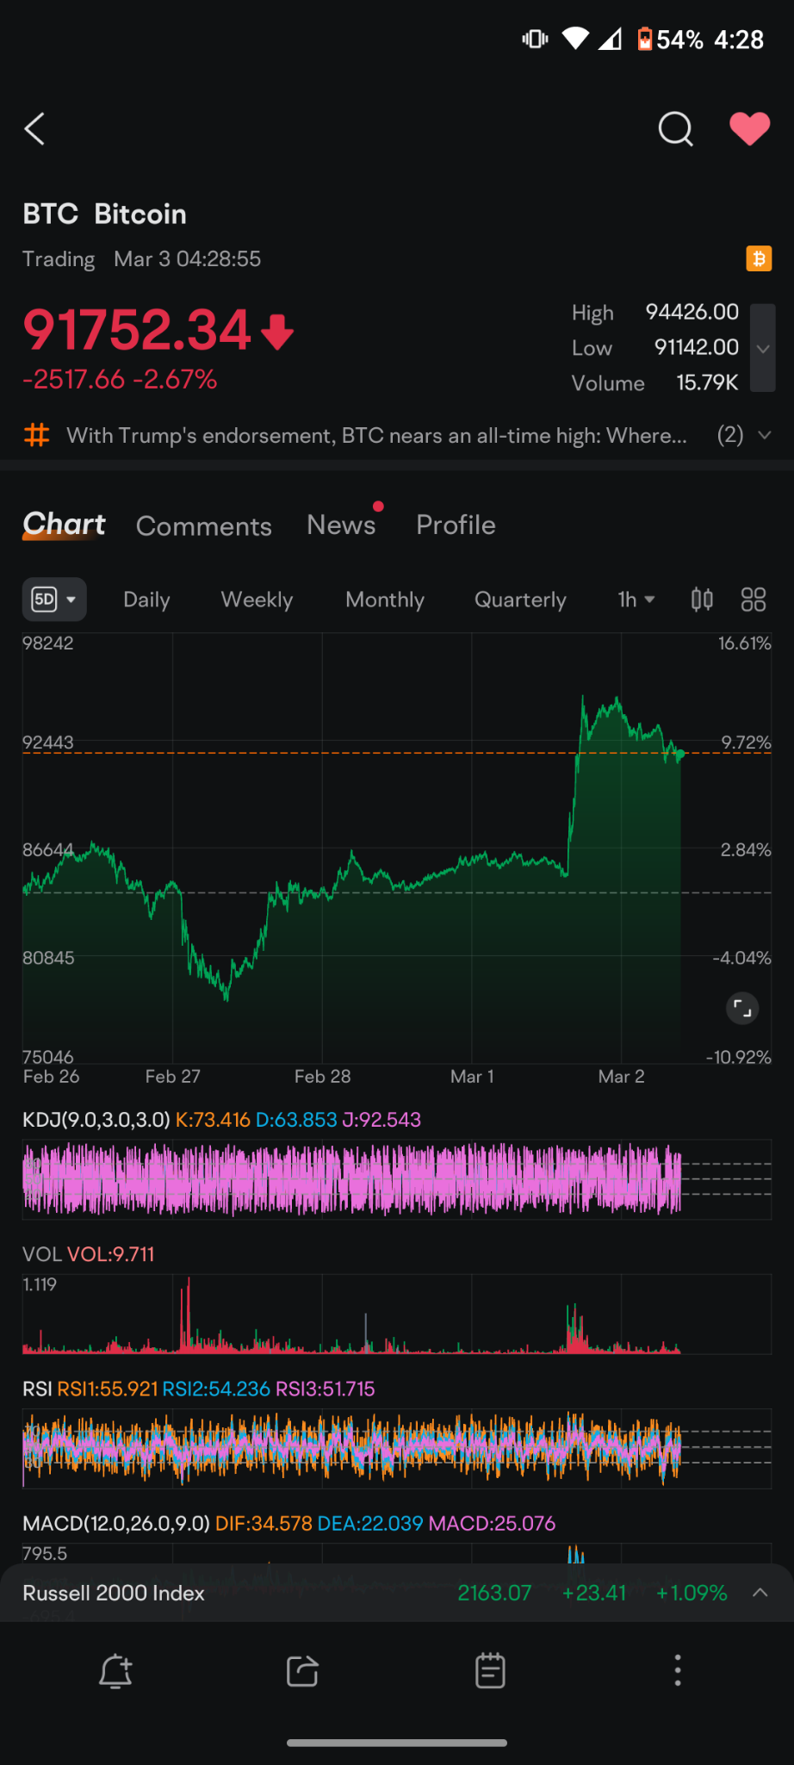Toggle the pink heart favorite icon

(750, 129)
